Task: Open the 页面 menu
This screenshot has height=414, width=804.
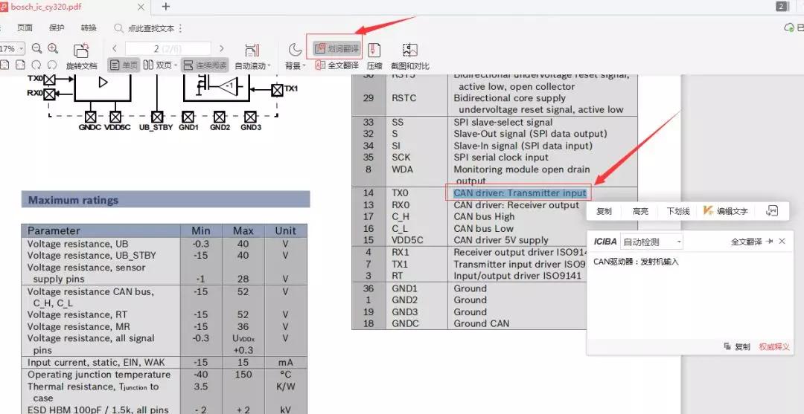Action: pyautogui.click(x=25, y=28)
